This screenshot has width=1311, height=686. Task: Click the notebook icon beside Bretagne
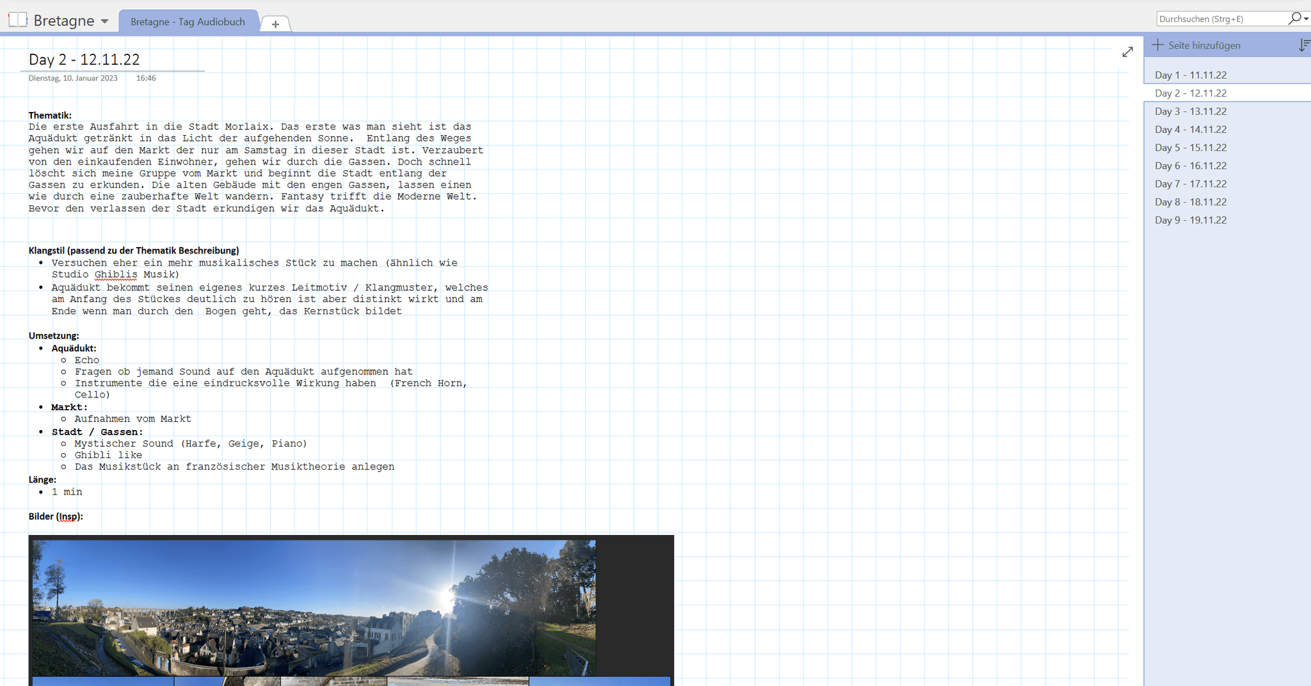tap(18, 20)
